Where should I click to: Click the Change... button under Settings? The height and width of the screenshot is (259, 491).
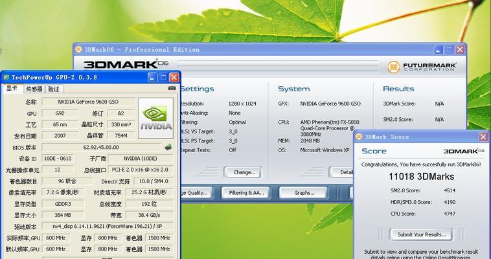243,173
